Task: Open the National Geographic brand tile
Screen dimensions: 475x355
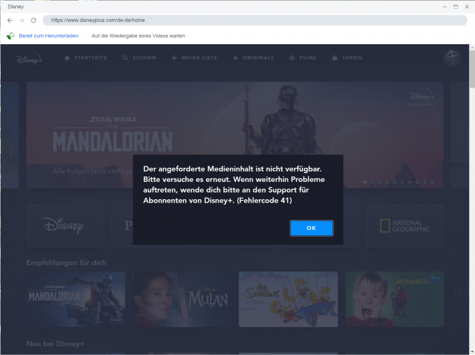Action: [x=405, y=225]
